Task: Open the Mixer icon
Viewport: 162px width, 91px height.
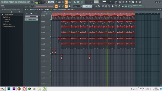Action: (106, 6)
